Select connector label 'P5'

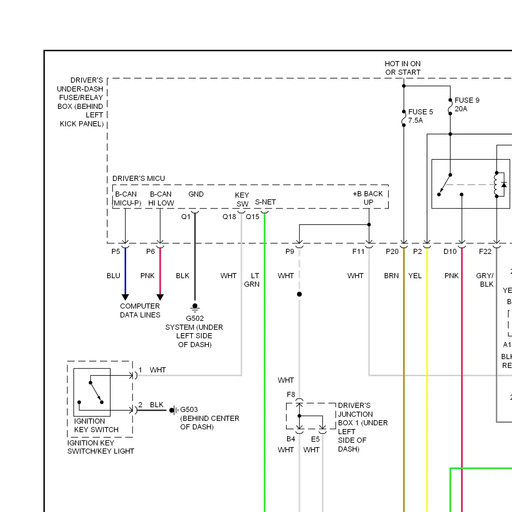coord(116,252)
